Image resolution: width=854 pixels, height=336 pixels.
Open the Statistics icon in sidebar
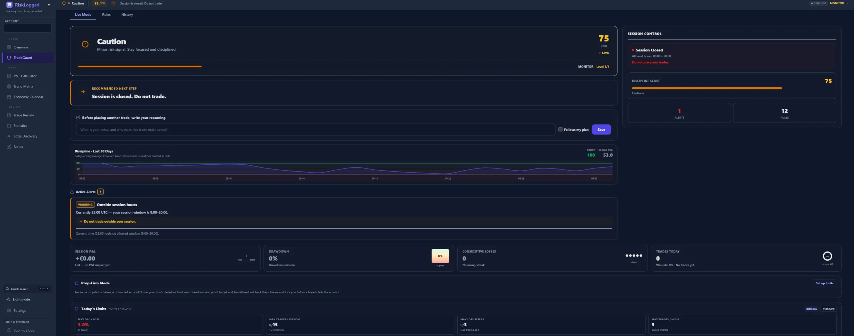coord(9,126)
